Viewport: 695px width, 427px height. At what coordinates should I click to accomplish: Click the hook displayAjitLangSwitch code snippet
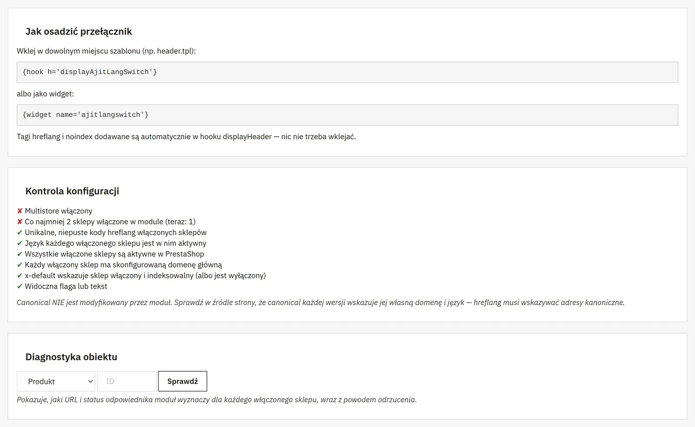(x=347, y=72)
